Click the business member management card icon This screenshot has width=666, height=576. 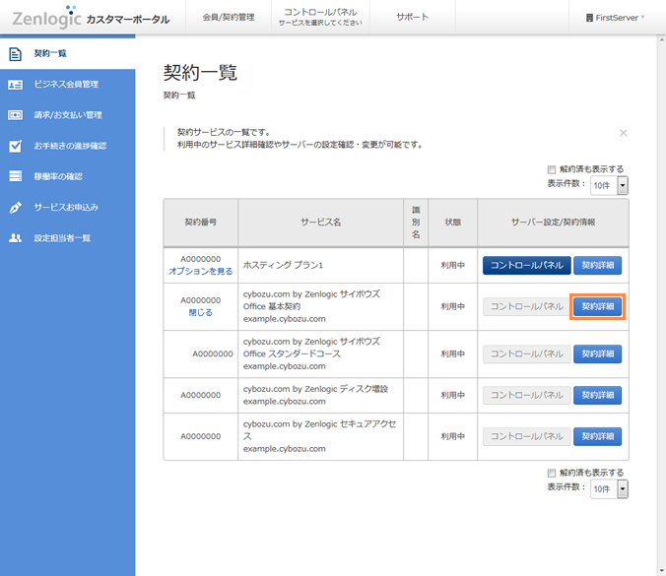pos(15,85)
